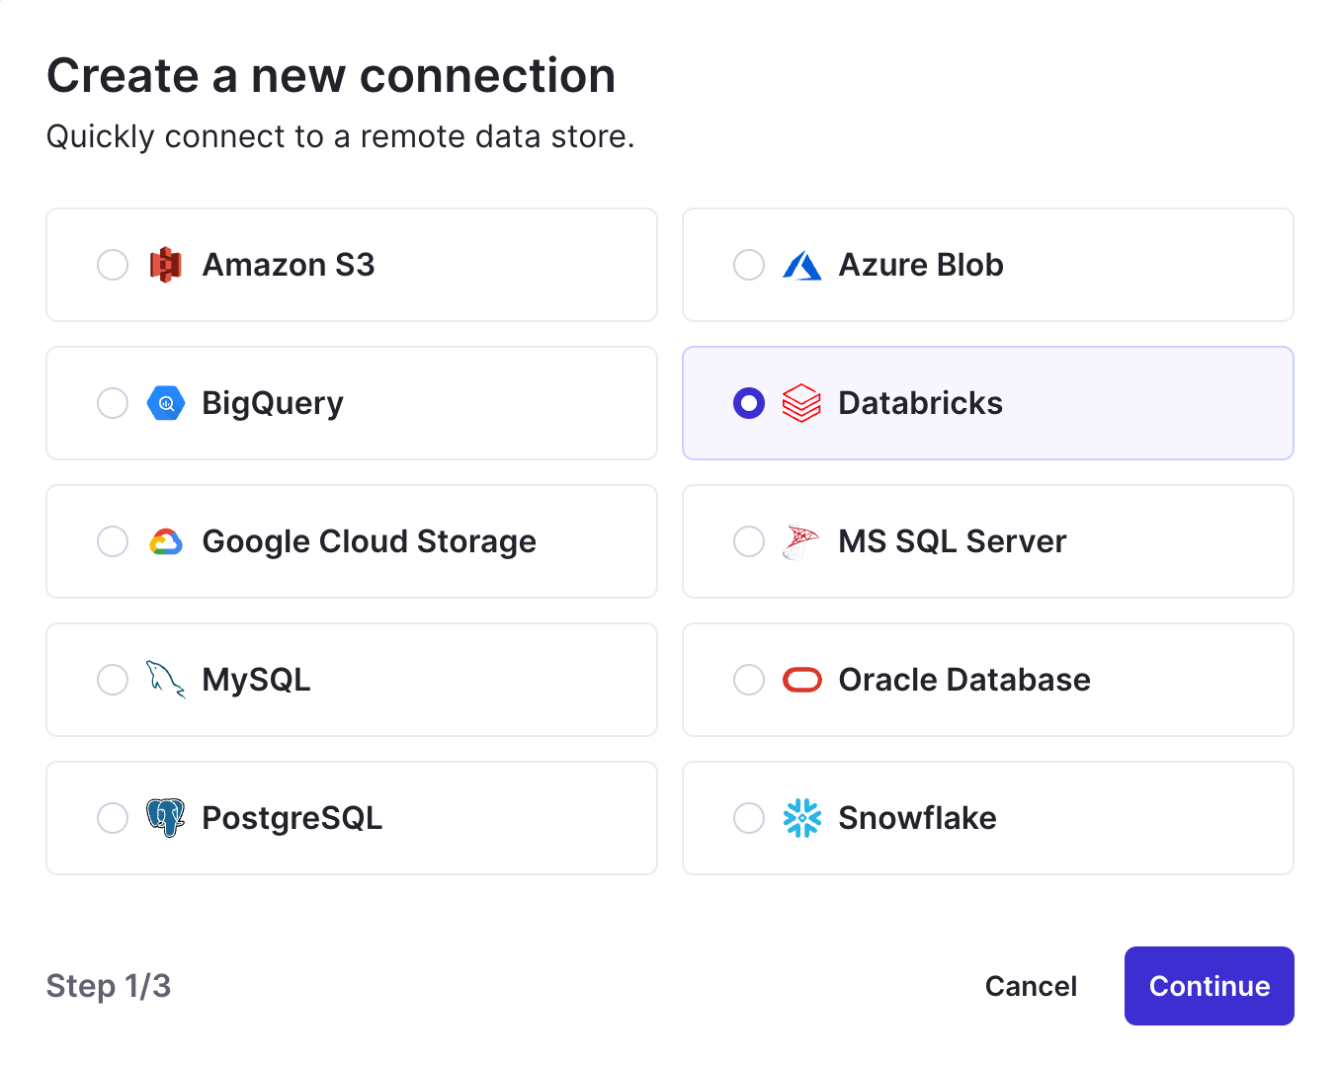Screen dimensions: 1338x1067
Task: Select the Google Cloud Storage radio button
Action: pyautogui.click(x=113, y=541)
